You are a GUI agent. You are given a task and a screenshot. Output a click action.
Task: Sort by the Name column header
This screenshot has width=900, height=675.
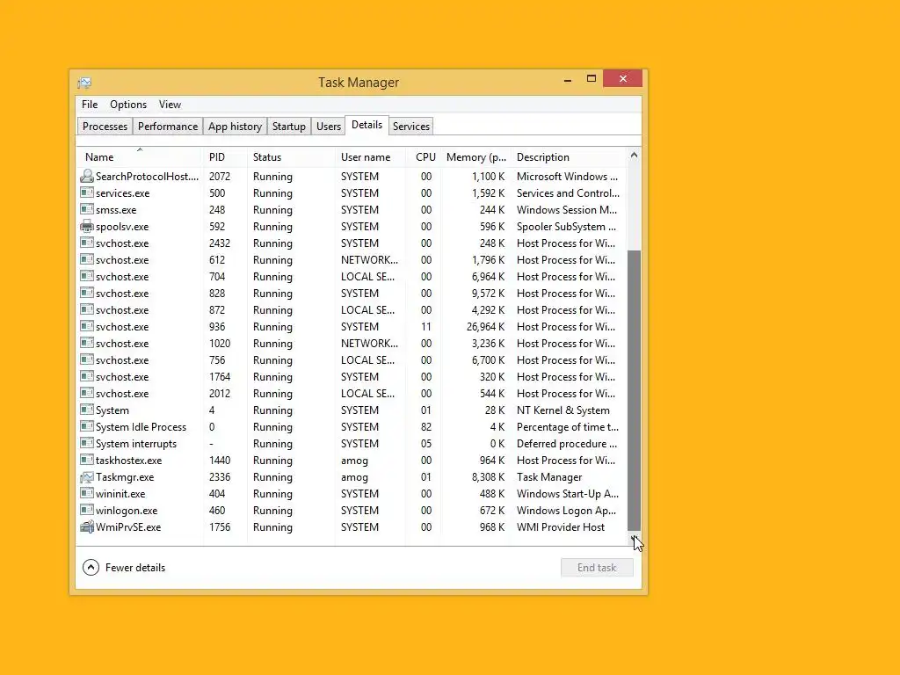click(x=140, y=156)
